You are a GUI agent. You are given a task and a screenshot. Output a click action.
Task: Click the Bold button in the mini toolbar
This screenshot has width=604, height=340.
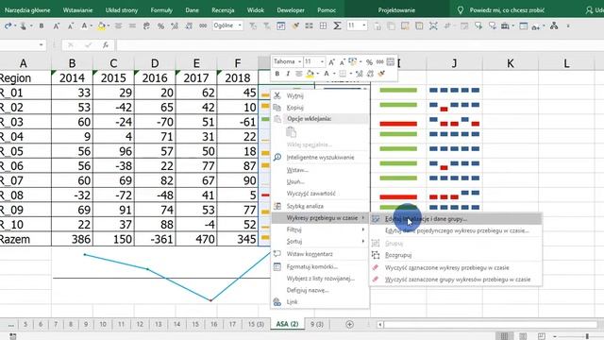tap(277, 74)
